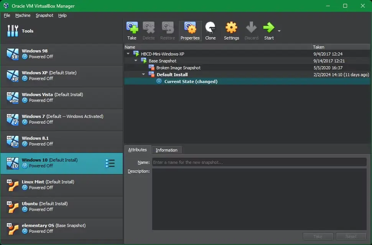Image resolution: width=372 pixels, height=245 pixels.
Task: Select the Current State (changed) row
Action: [247, 81]
